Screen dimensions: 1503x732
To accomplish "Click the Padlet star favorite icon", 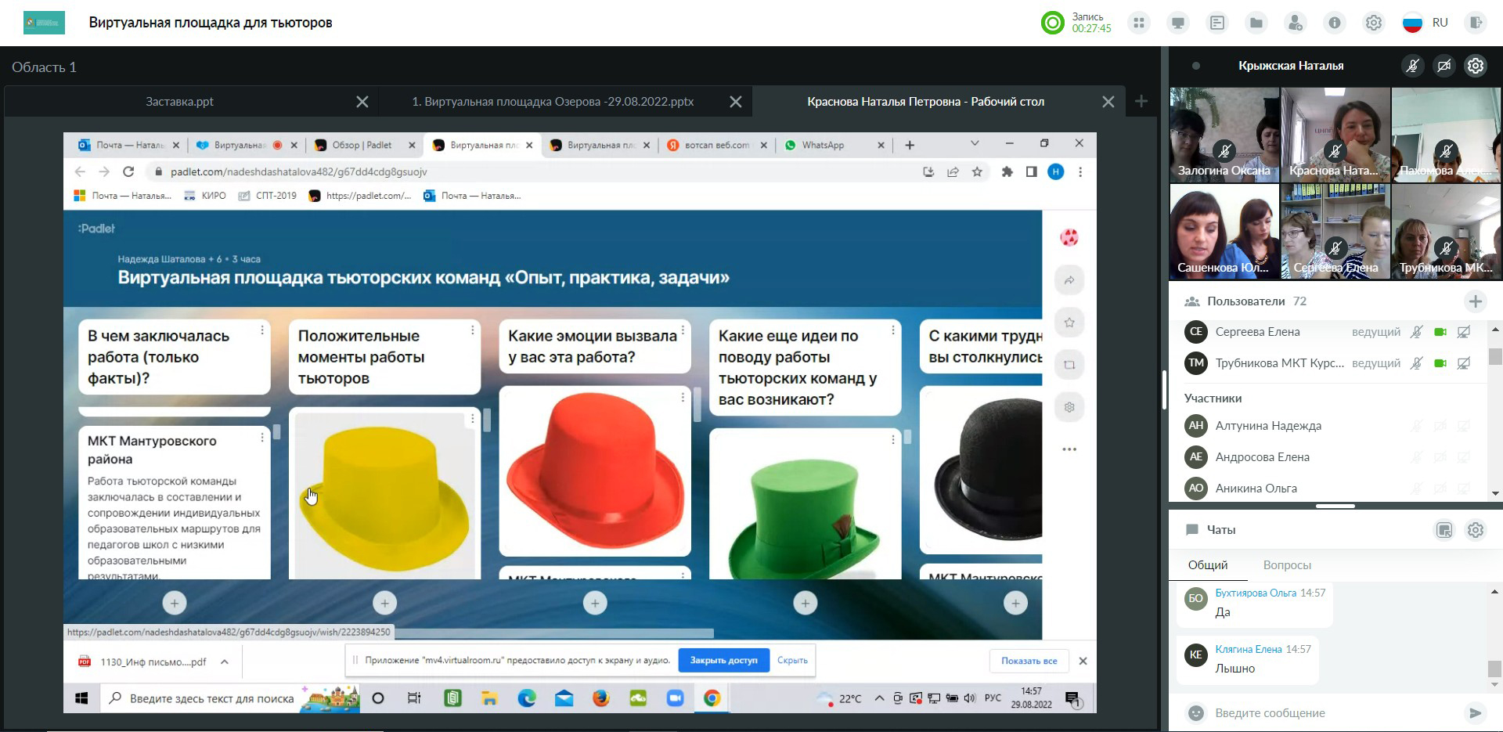I will point(1069,323).
